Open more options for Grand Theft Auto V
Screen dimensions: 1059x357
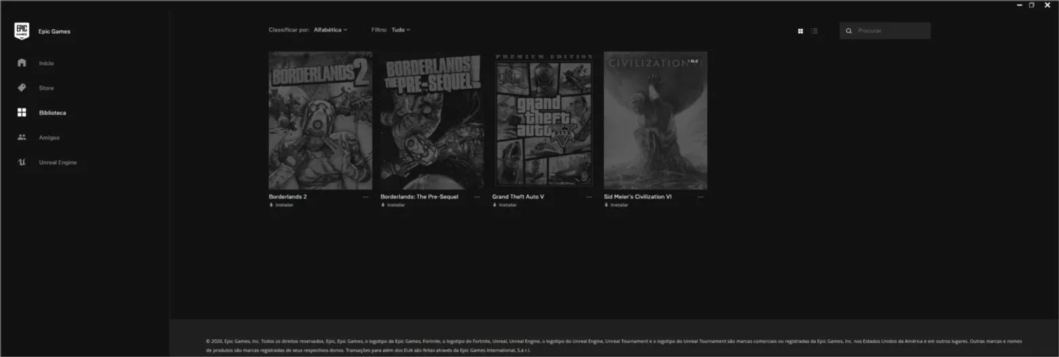[589, 197]
